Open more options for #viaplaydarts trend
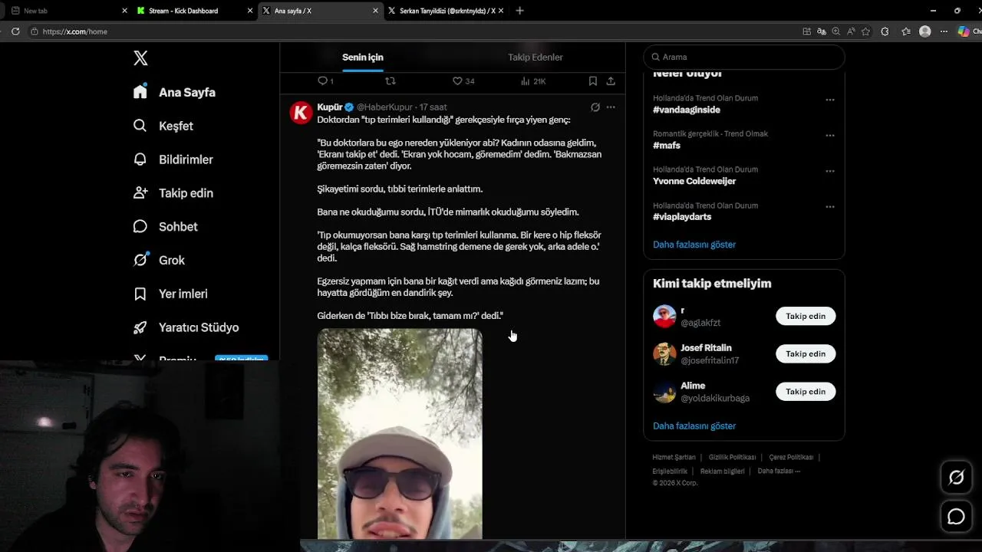This screenshot has width=982, height=552. [x=830, y=207]
